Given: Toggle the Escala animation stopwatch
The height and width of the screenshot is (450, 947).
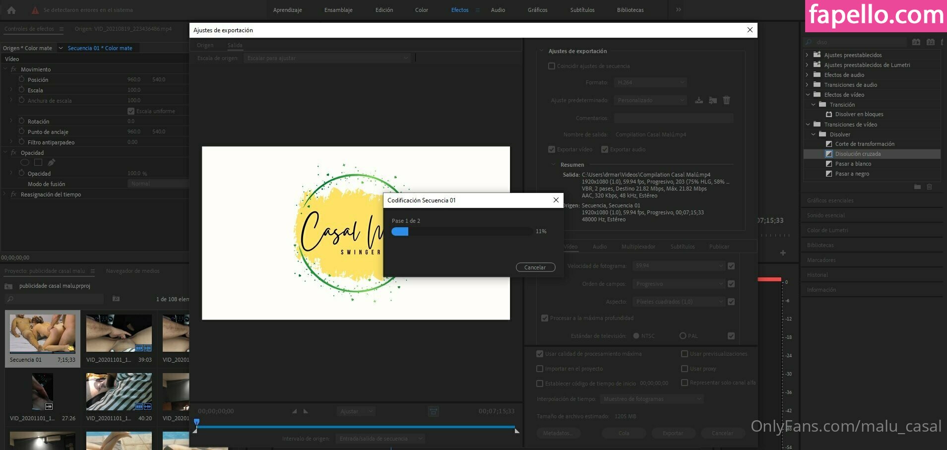Looking at the screenshot, I should [22, 90].
